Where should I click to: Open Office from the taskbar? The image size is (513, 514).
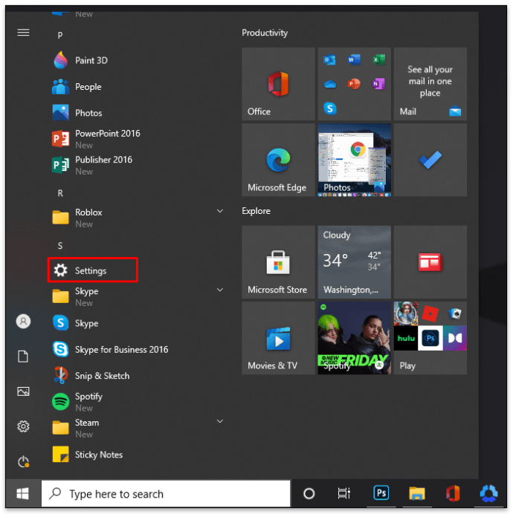tap(453, 493)
